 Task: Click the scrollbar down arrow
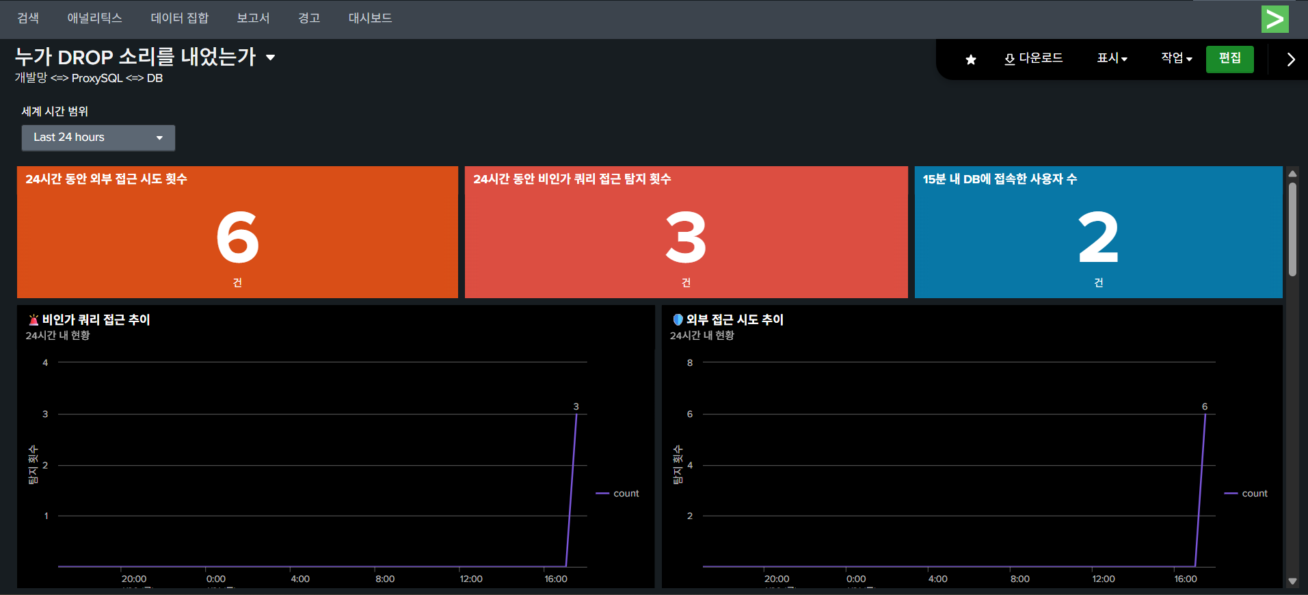tap(1292, 581)
